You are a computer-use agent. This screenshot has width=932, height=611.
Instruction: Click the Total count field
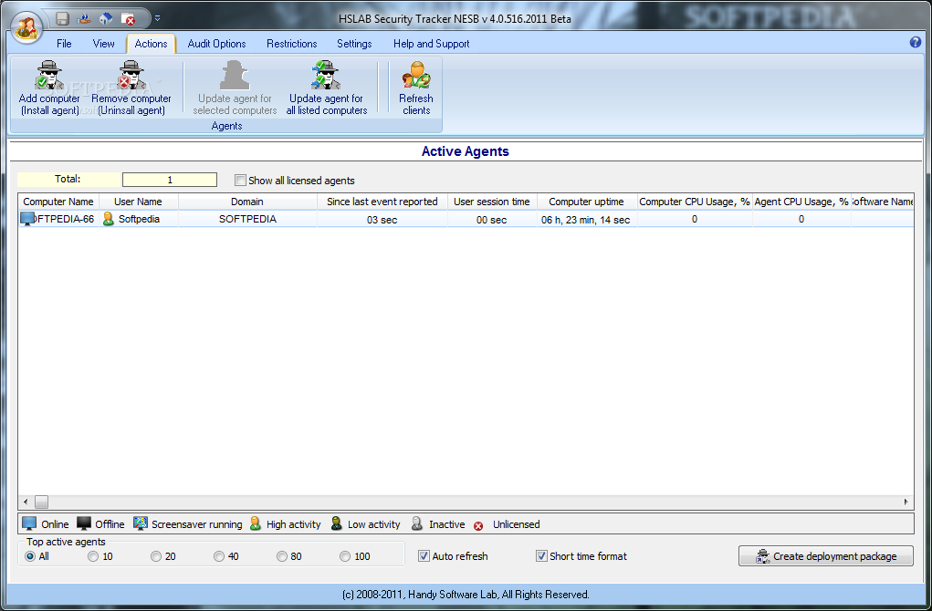point(170,180)
